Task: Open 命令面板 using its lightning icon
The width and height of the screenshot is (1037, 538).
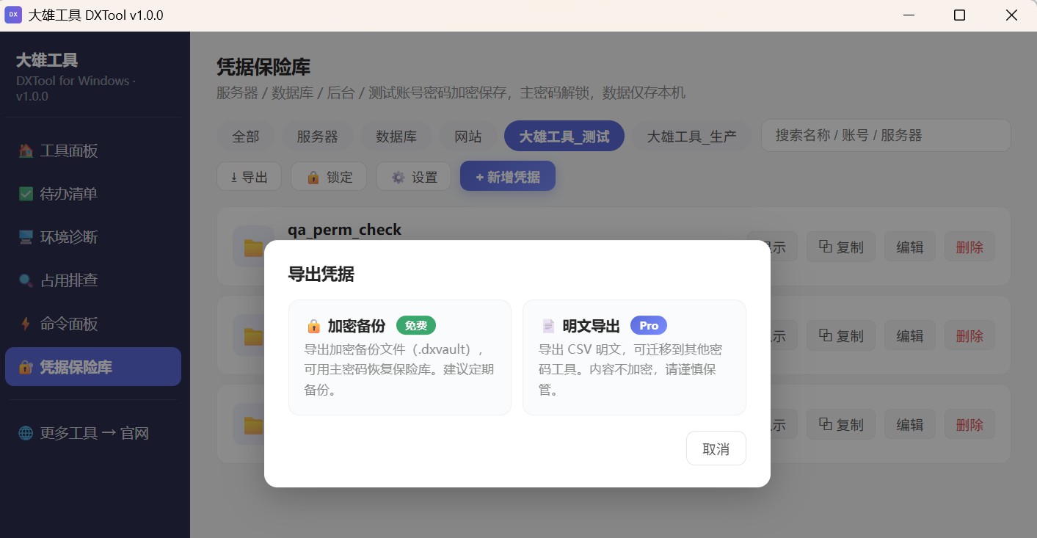Action: [26, 324]
